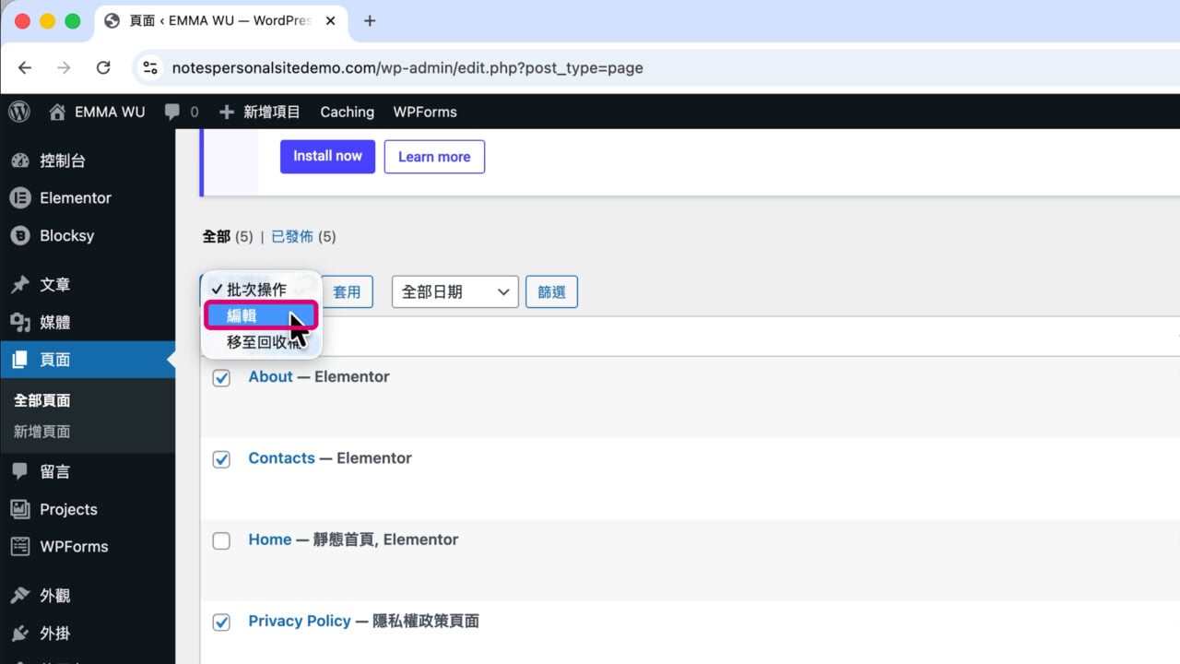Open Caching in admin bar
Image resolution: width=1180 pixels, height=664 pixels.
[347, 112]
